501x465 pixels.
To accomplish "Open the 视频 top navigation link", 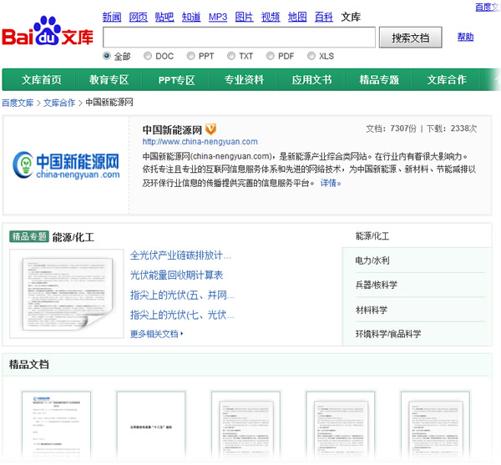I will [271, 17].
